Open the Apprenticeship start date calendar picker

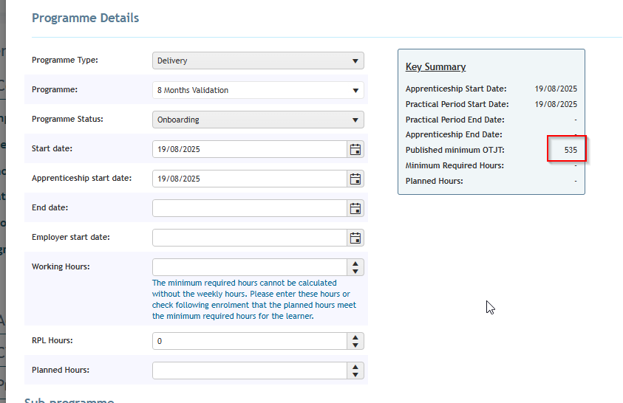[x=355, y=179]
